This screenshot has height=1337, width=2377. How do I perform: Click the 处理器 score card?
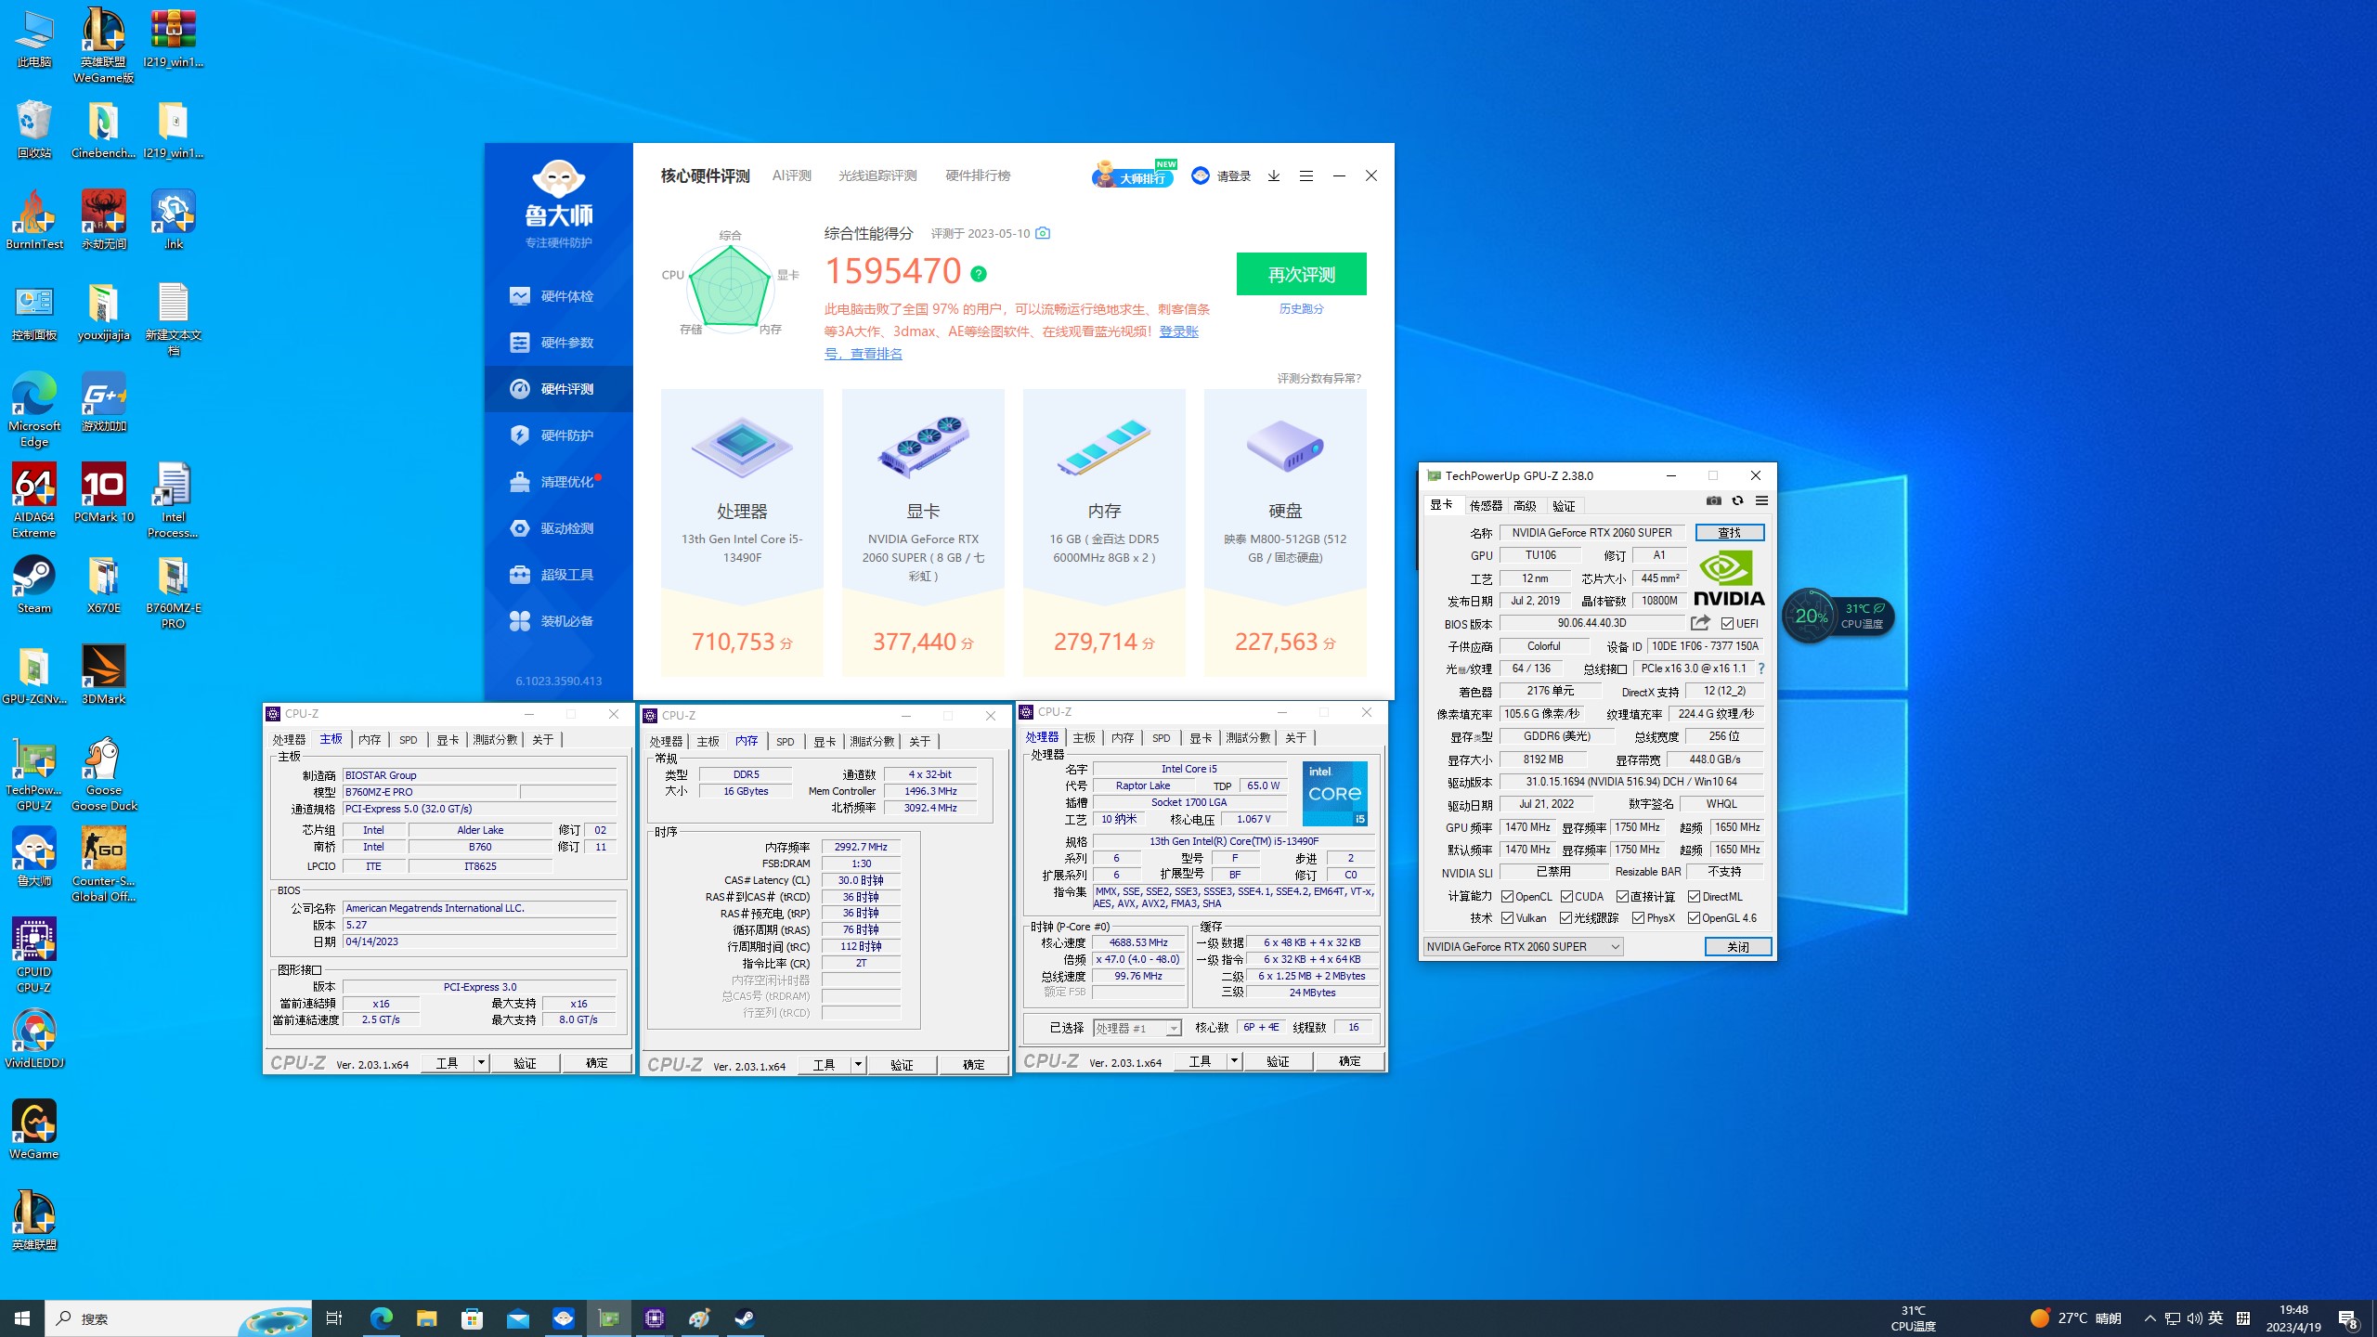click(742, 533)
